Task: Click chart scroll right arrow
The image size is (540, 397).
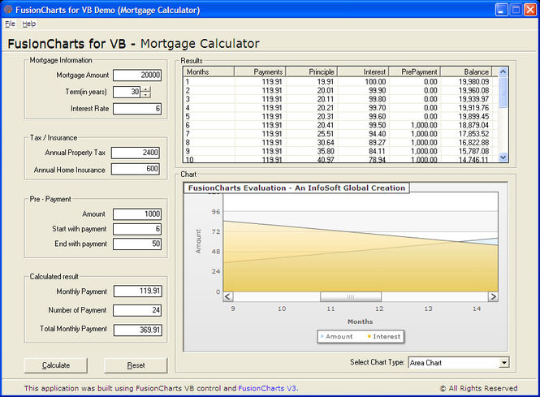Action: (x=493, y=296)
